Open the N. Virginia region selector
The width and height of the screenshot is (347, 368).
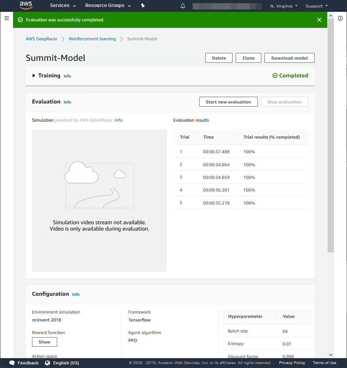click(x=284, y=6)
